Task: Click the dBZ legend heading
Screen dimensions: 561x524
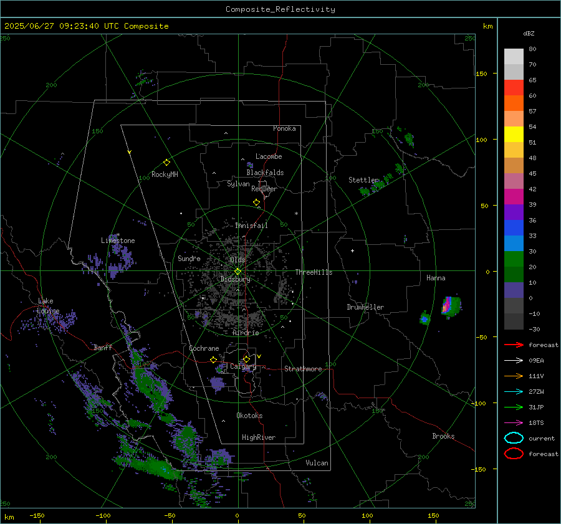Action: pyautogui.click(x=529, y=33)
